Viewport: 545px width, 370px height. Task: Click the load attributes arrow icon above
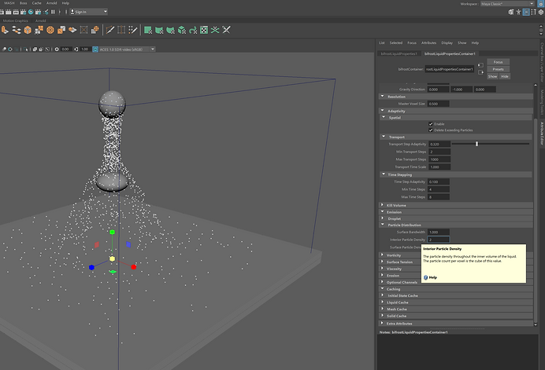point(480,65)
